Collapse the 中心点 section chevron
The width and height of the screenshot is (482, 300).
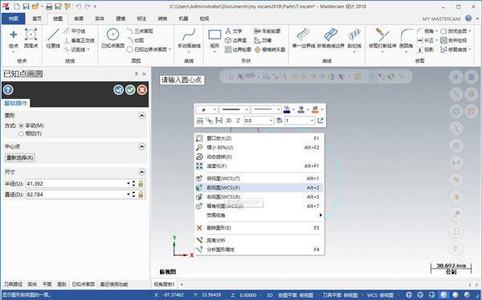[x=141, y=146]
